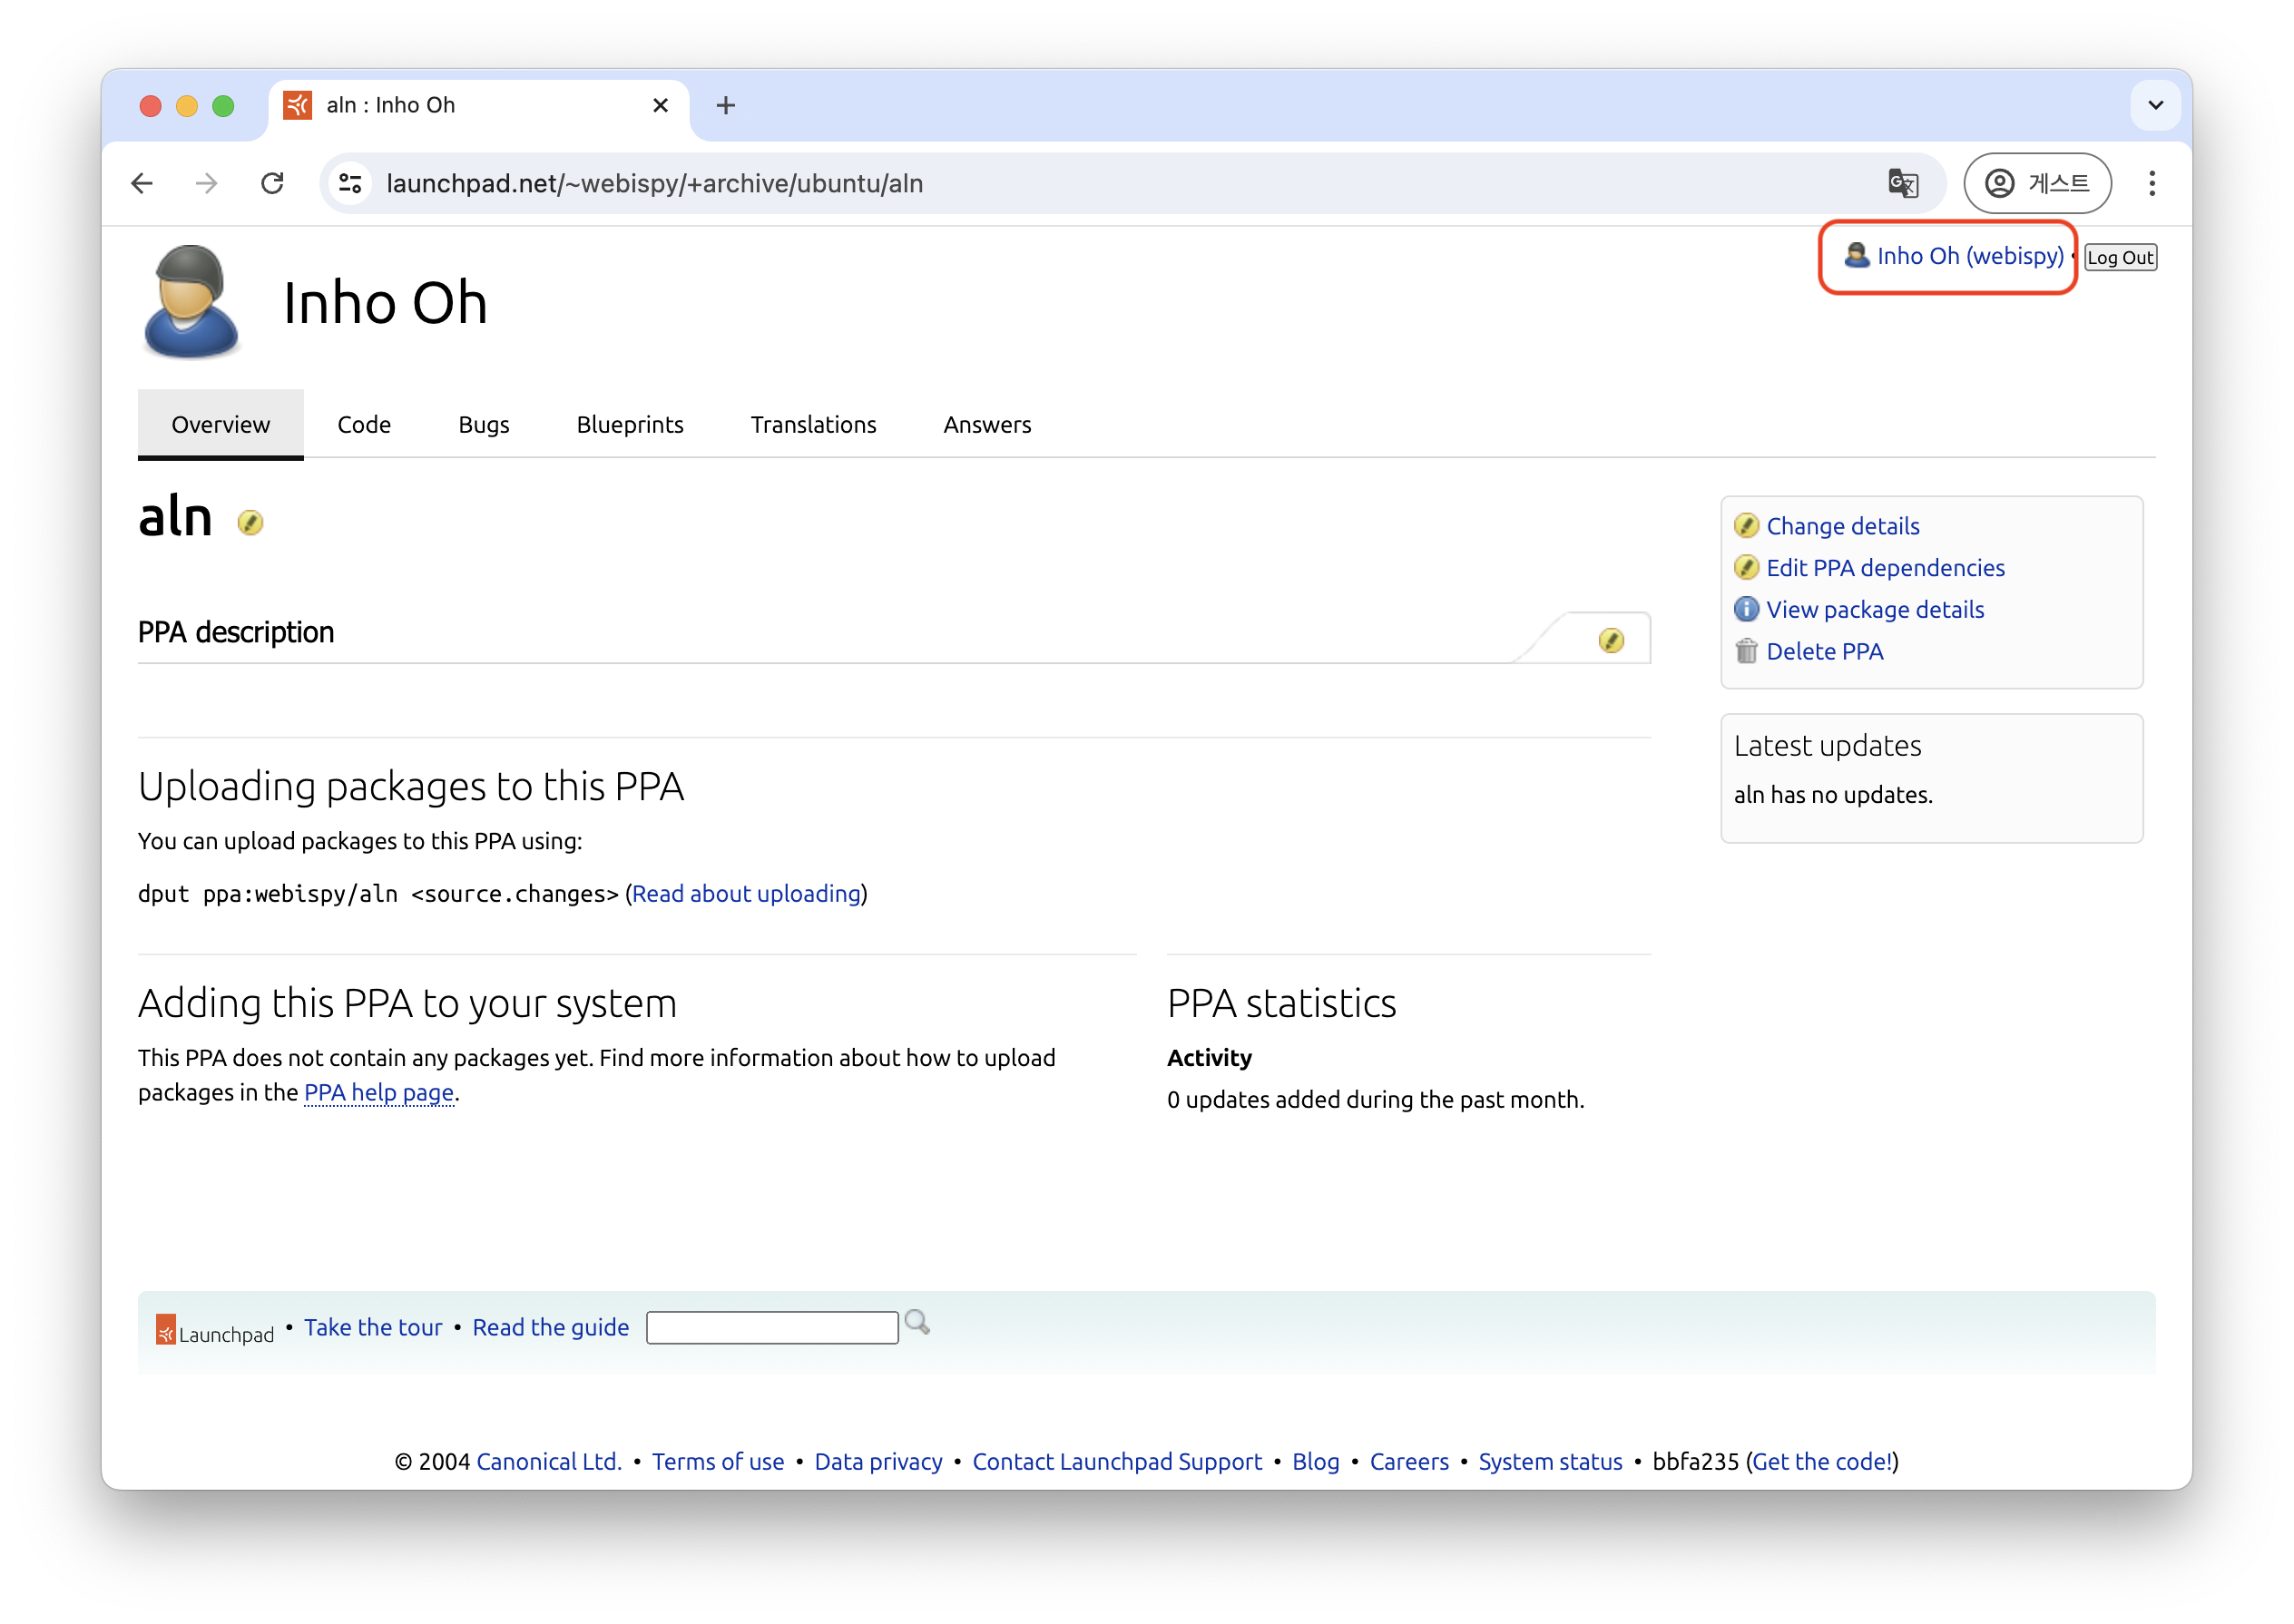Click the Inho Oh avatar image

coord(190,302)
